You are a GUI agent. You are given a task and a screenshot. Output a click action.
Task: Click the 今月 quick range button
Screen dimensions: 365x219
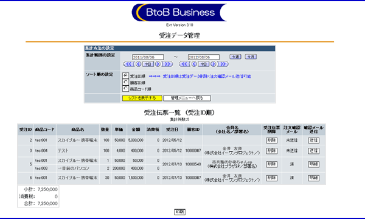pyautogui.click(x=251, y=57)
